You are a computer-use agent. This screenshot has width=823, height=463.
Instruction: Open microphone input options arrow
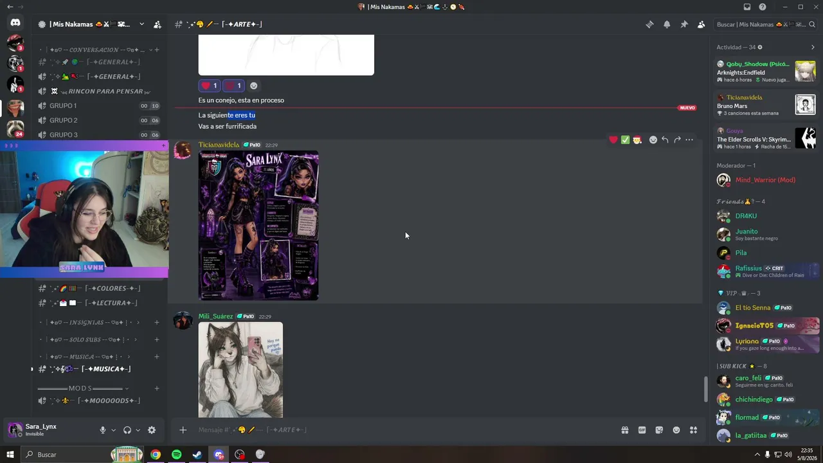tap(113, 430)
